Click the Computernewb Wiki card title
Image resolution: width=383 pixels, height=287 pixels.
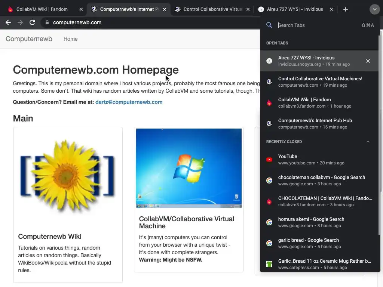50,237
